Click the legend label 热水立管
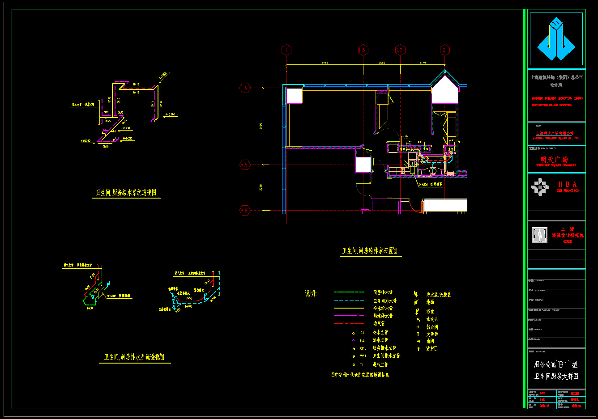This screenshot has height=419, width=598. tap(380, 340)
